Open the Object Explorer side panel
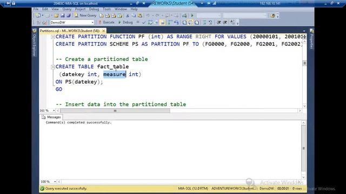This screenshot has height=194, width=346. (34, 42)
